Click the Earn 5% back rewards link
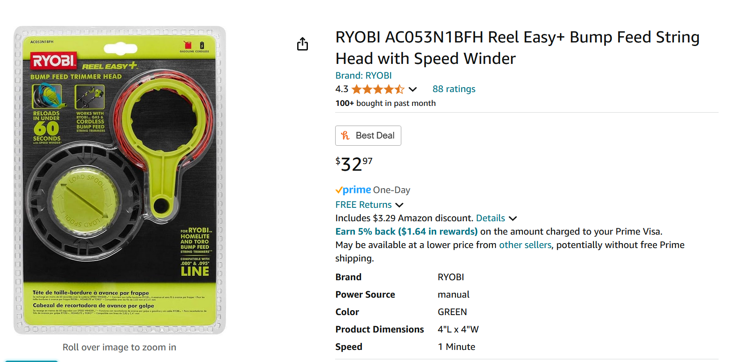Image resolution: width=732 pixels, height=362 pixels. 406,232
